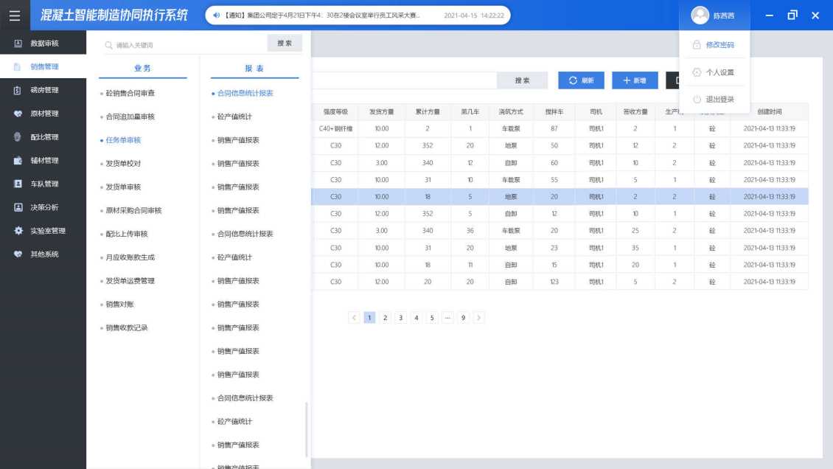Click the 搅拌车 cell showing 123

(554, 282)
